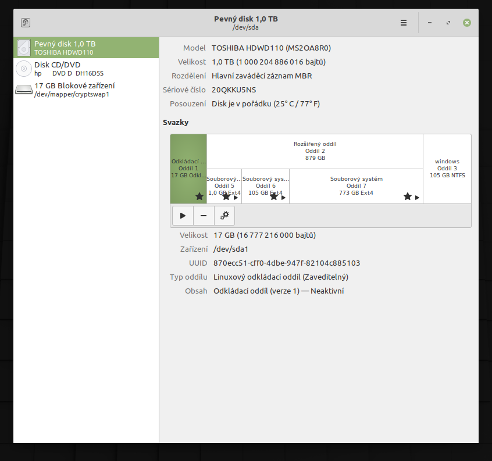Viewport: 492px width, 461px height.
Task: Minimize the Disks window
Action: (x=430, y=23)
